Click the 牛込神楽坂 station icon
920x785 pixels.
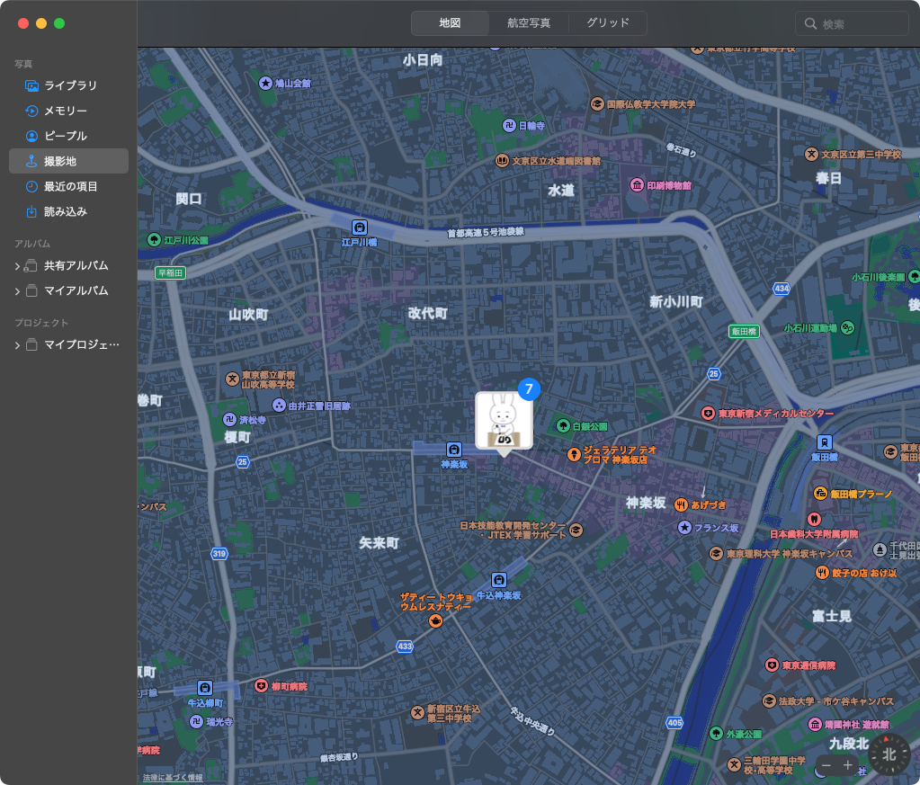499,580
